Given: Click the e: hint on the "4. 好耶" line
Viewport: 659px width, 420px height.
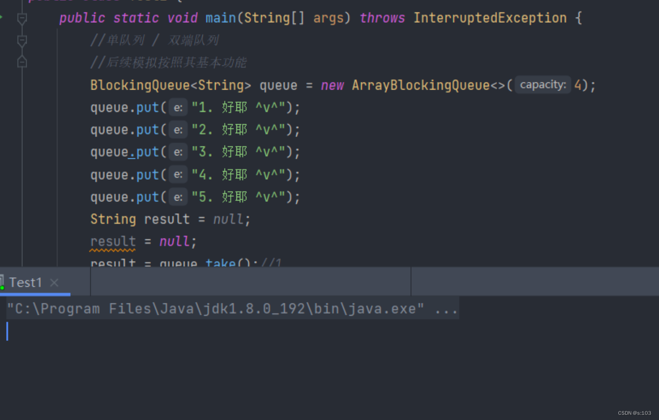Looking at the screenshot, I should 178,174.
